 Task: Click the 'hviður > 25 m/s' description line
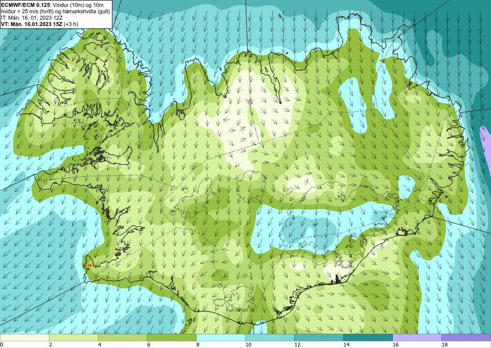click(x=55, y=12)
